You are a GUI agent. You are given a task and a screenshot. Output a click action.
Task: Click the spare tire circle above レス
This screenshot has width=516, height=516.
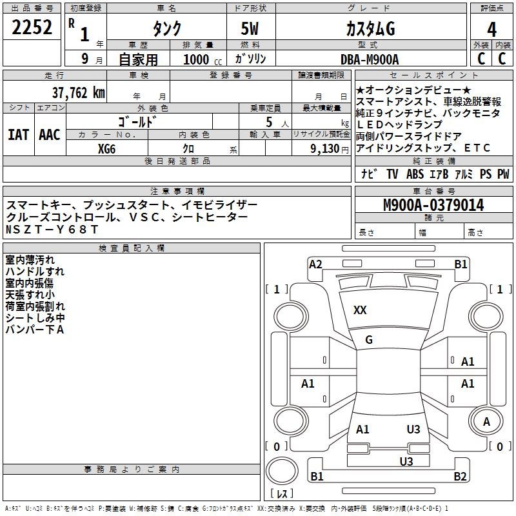[282, 471]
